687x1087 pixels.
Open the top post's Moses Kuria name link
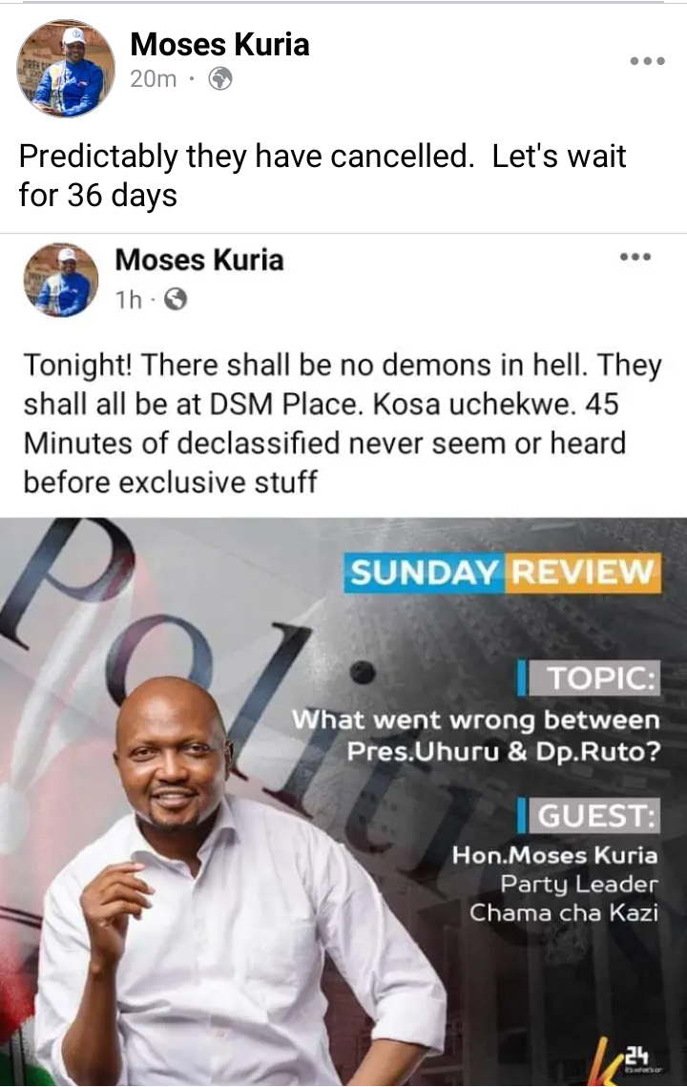pos(219,44)
